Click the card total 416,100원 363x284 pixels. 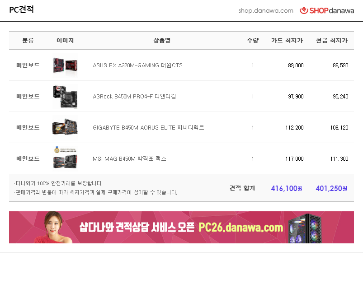tap(287, 188)
